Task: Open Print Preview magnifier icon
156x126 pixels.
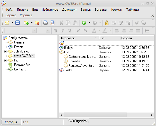Action: (53, 23)
